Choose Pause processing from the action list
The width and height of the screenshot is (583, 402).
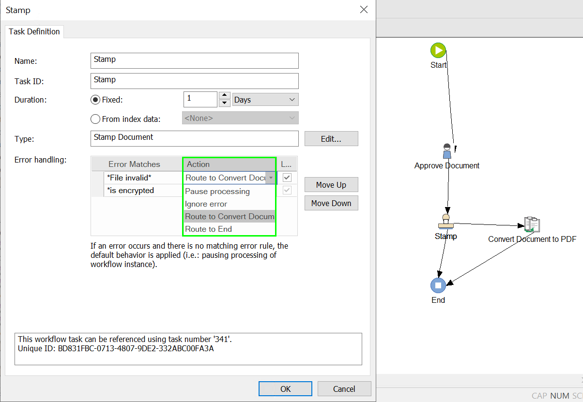click(x=230, y=191)
